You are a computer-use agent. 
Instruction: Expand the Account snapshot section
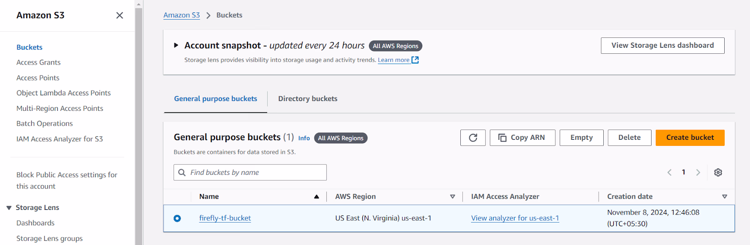[176, 45]
